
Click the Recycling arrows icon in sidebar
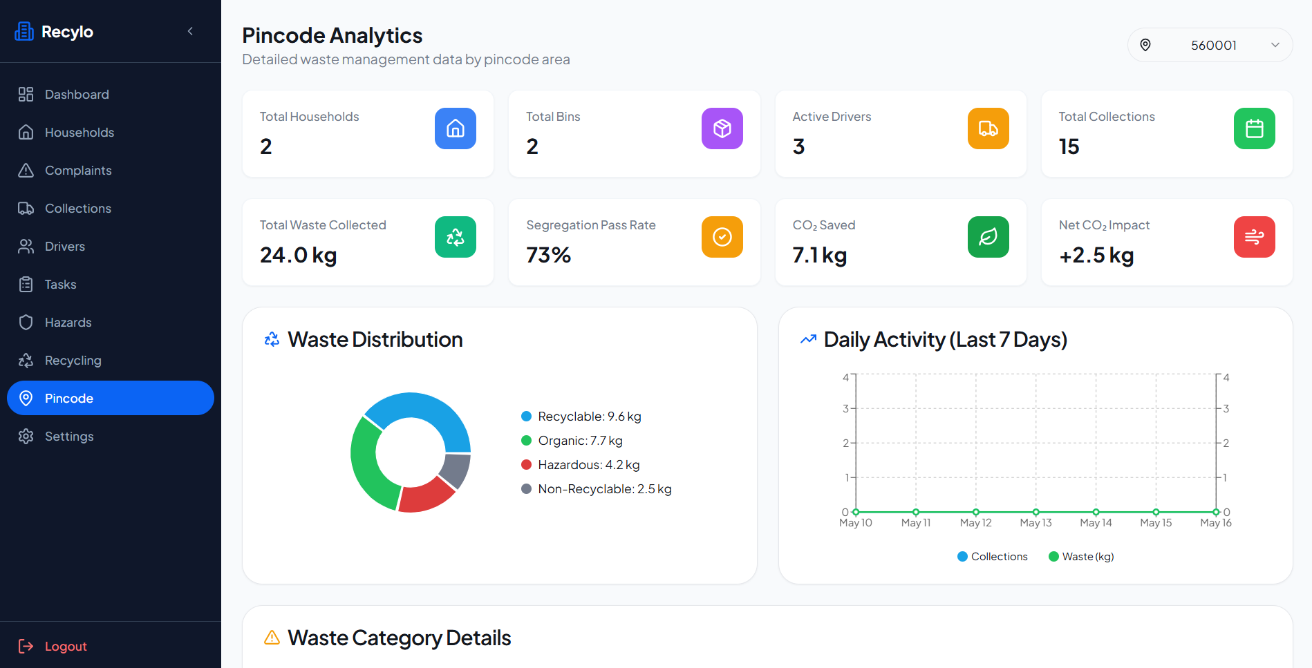point(26,361)
